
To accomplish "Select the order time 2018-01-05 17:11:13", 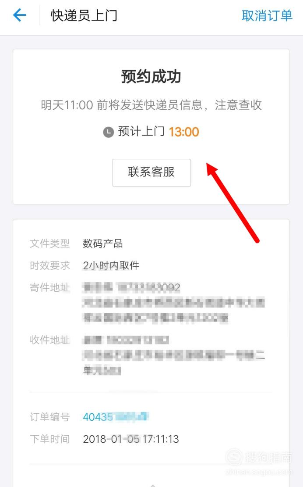I will coord(131,439).
